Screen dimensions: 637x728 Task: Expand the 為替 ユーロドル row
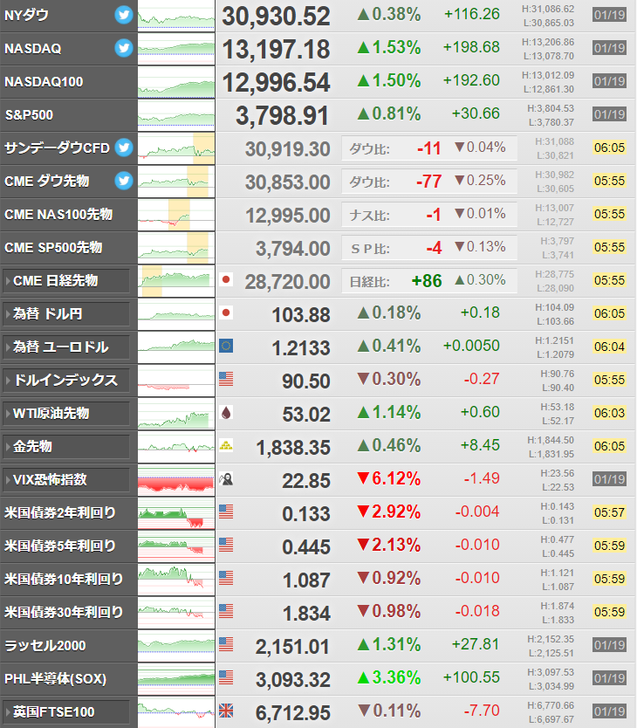[66, 347]
